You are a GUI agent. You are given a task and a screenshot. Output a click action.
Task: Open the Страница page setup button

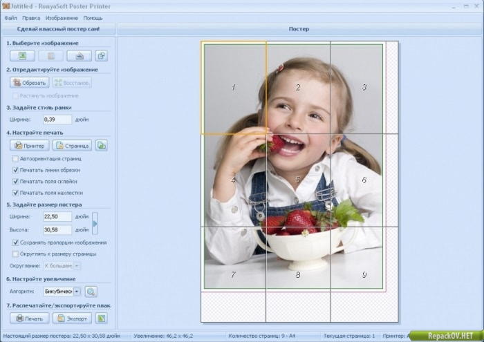point(72,145)
